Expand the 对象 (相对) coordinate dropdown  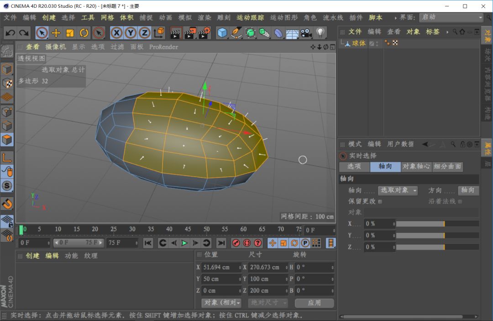pos(221,303)
